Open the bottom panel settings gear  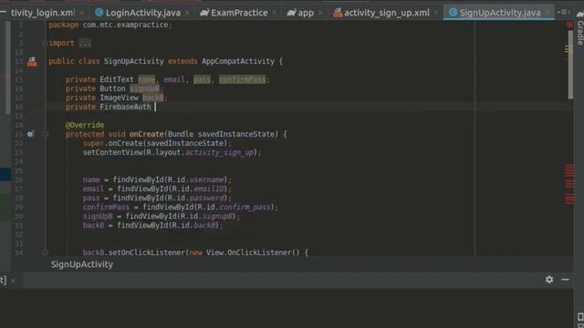pyautogui.click(x=549, y=280)
